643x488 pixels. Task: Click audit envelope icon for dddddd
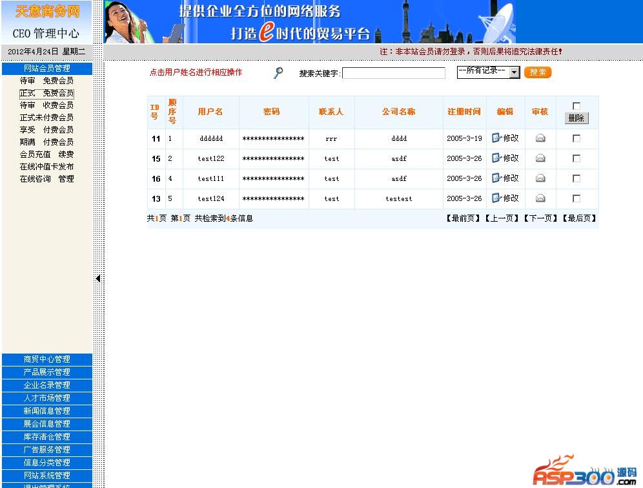pos(540,138)
